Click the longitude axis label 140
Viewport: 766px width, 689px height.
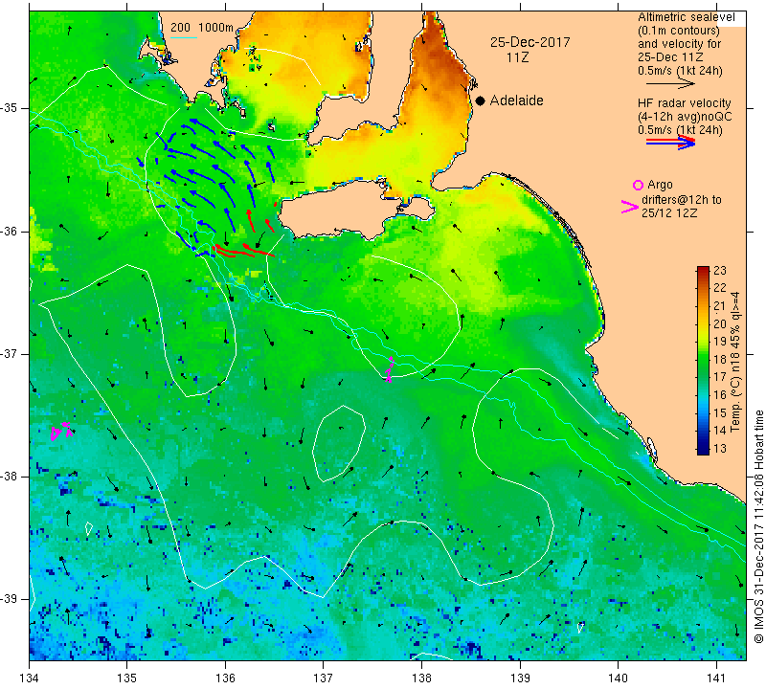618,678
